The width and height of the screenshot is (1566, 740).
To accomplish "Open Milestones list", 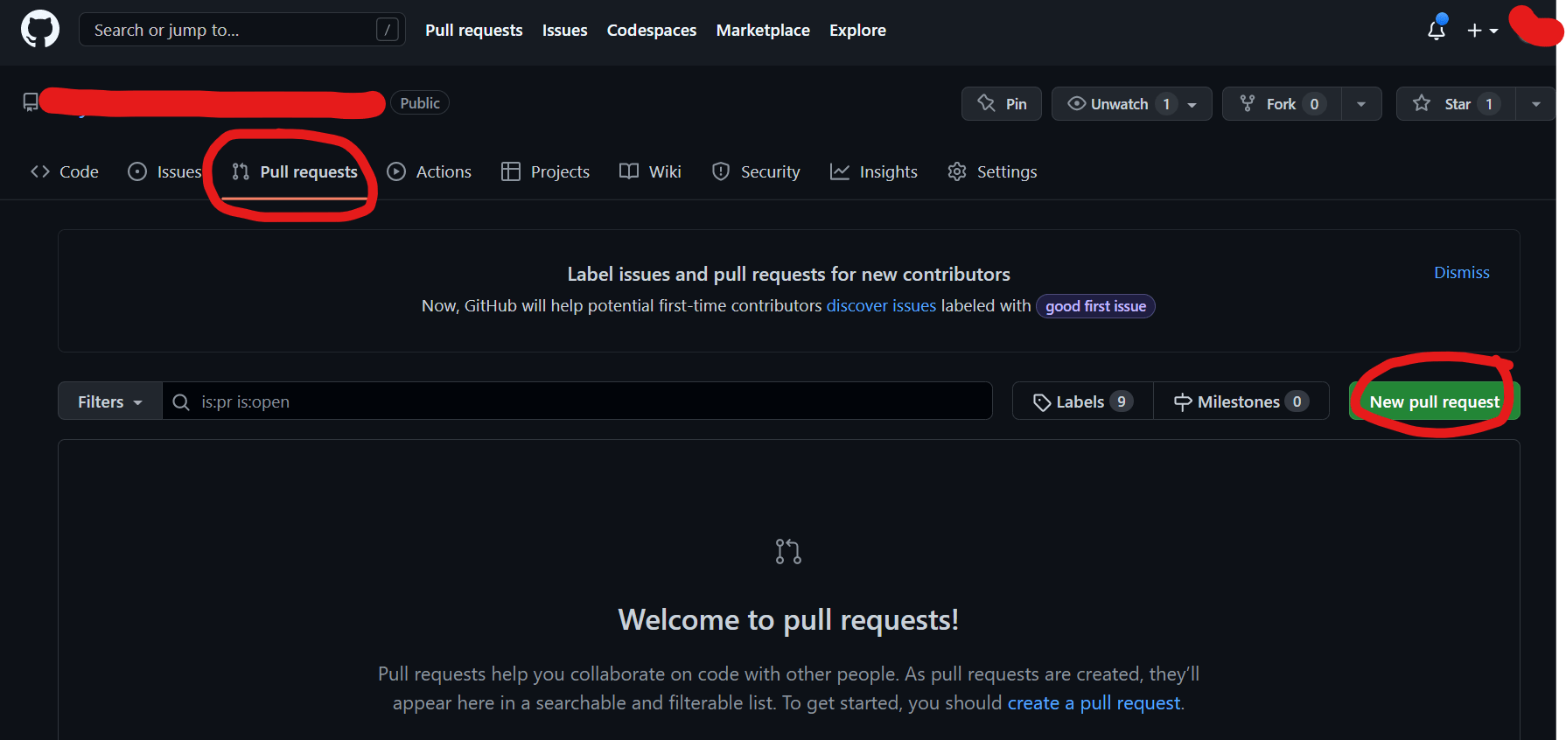I will (x=1241, y=401).
